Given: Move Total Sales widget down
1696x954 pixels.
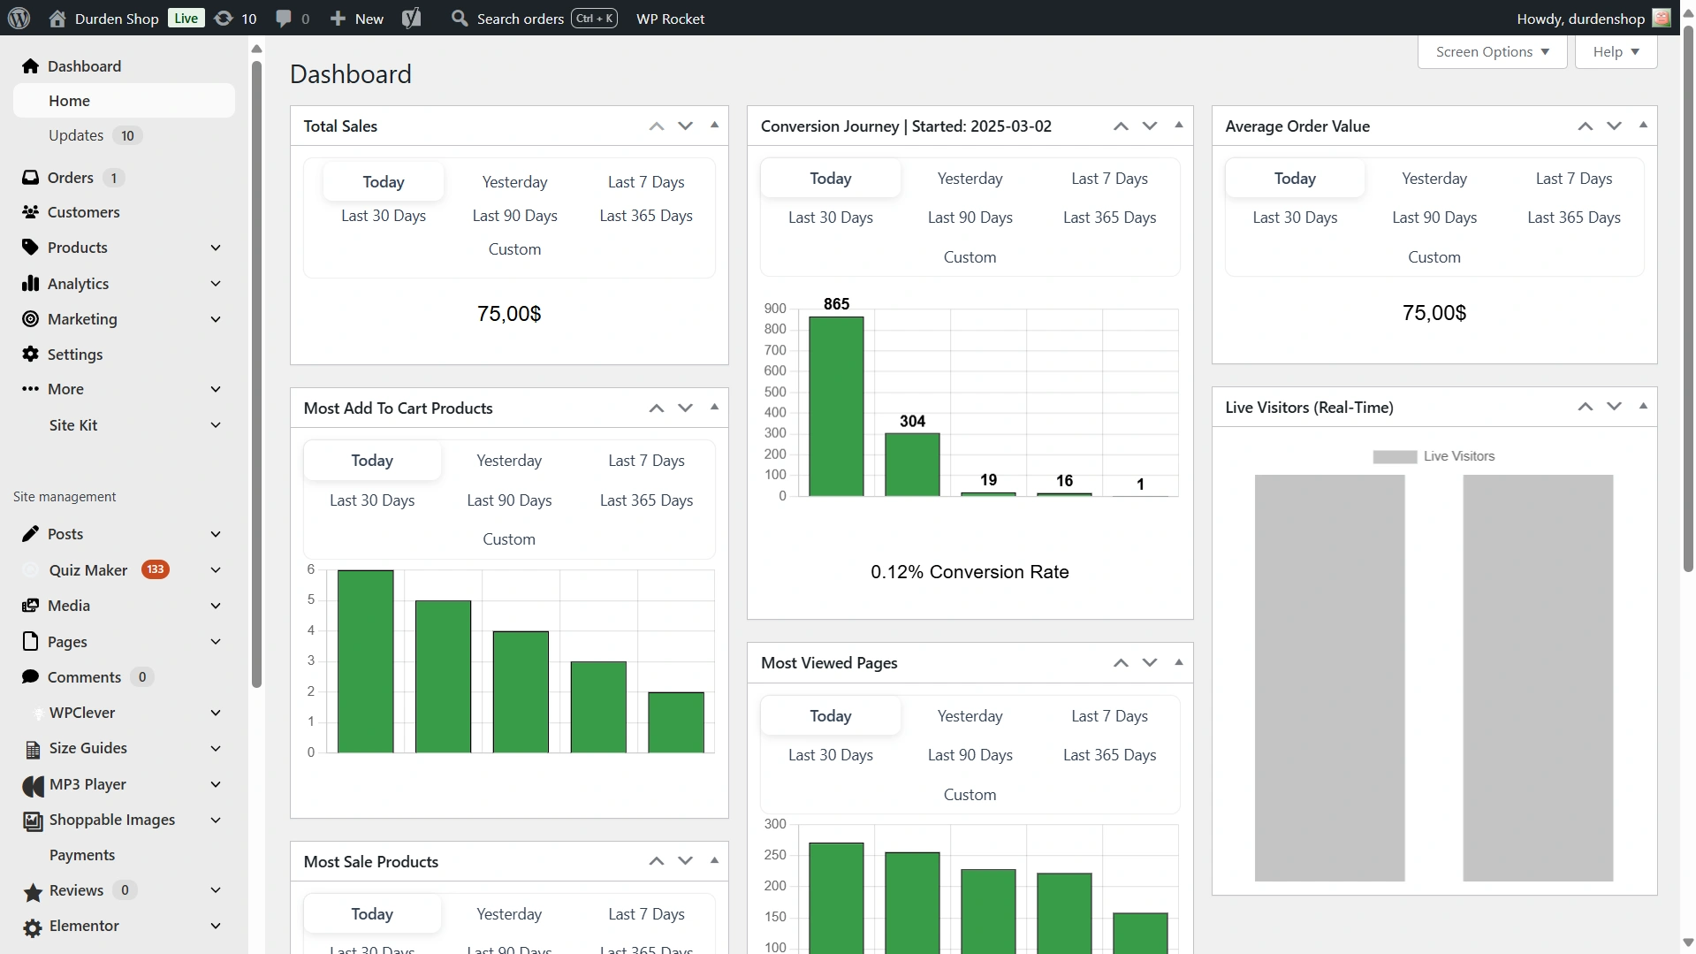Looking at the screenshot, I should (685, 126).
